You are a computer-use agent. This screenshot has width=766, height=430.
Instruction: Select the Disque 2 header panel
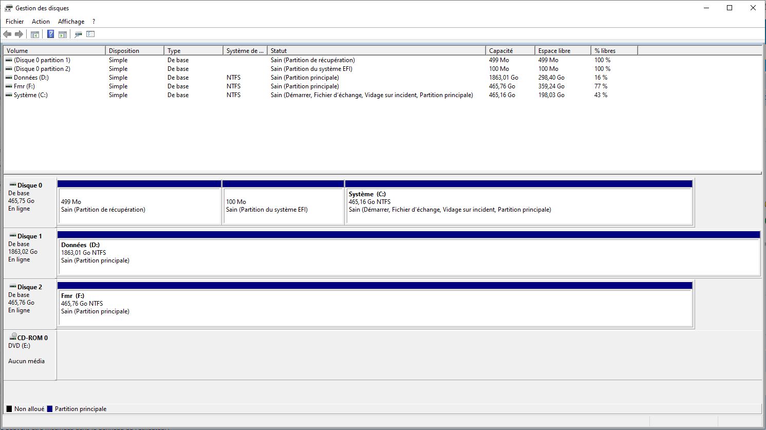click(30, 303)
